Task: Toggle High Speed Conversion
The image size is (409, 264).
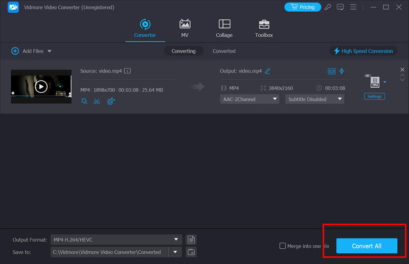Action: [363, 51]
